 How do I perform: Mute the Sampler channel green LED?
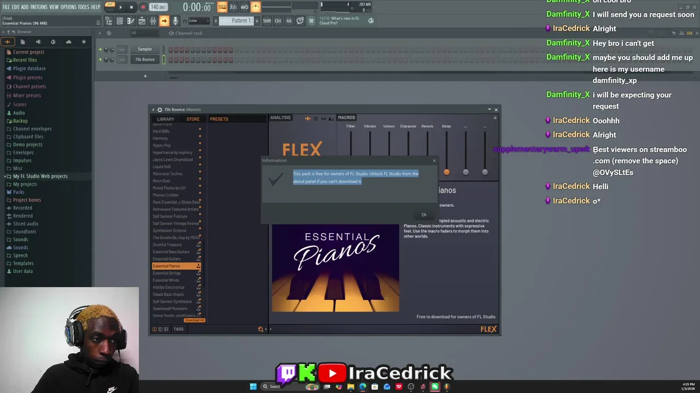tap(100, 49)
